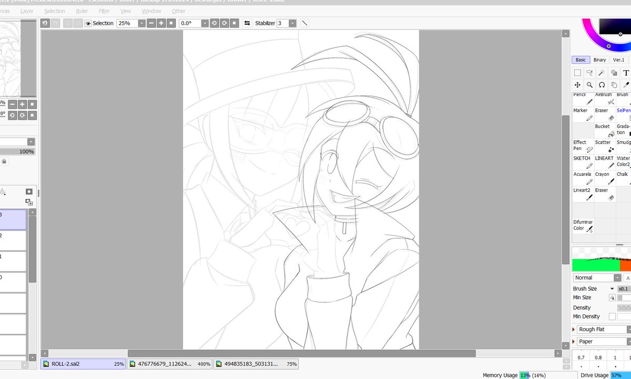
Task: Choose the LINEART brush
Action: [605, 162]
